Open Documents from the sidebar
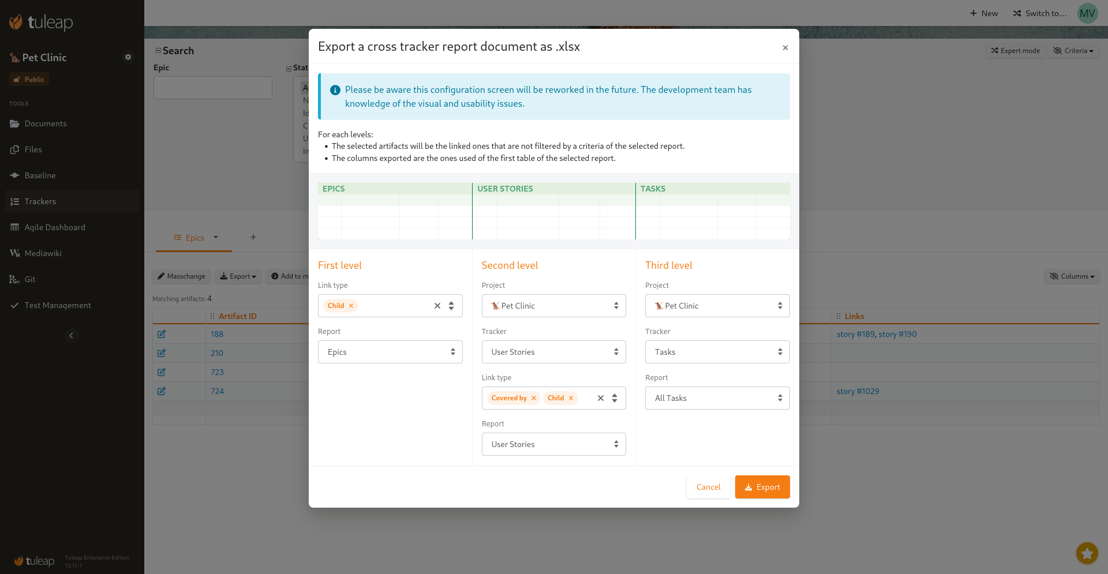This screenshot has width=1108, height=574. (x=46, y=123)
